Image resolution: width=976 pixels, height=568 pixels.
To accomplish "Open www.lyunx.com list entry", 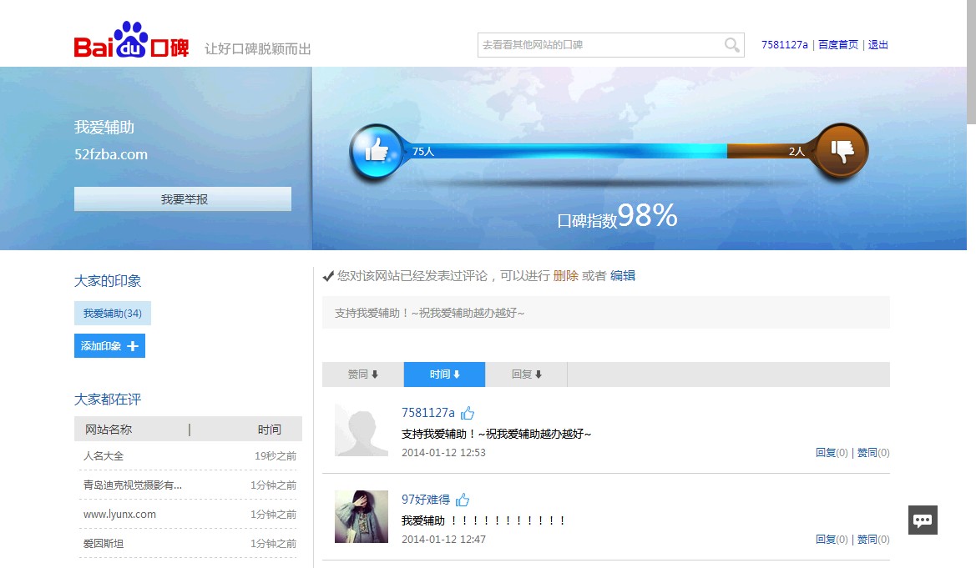I will tap(119, 515).
